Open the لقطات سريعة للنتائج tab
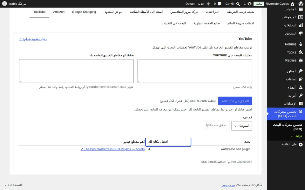305x190 pixels. click(241, 23)
